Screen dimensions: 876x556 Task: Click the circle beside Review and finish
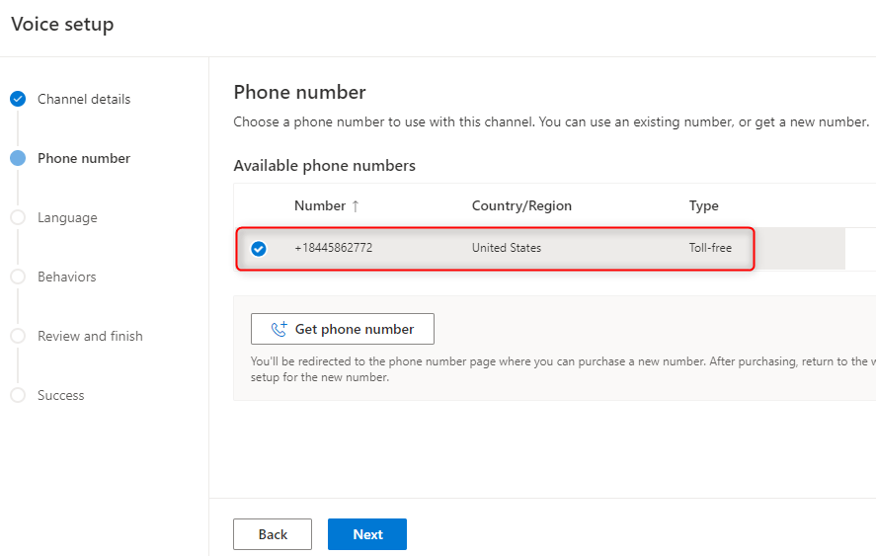(x=18, y=336)
